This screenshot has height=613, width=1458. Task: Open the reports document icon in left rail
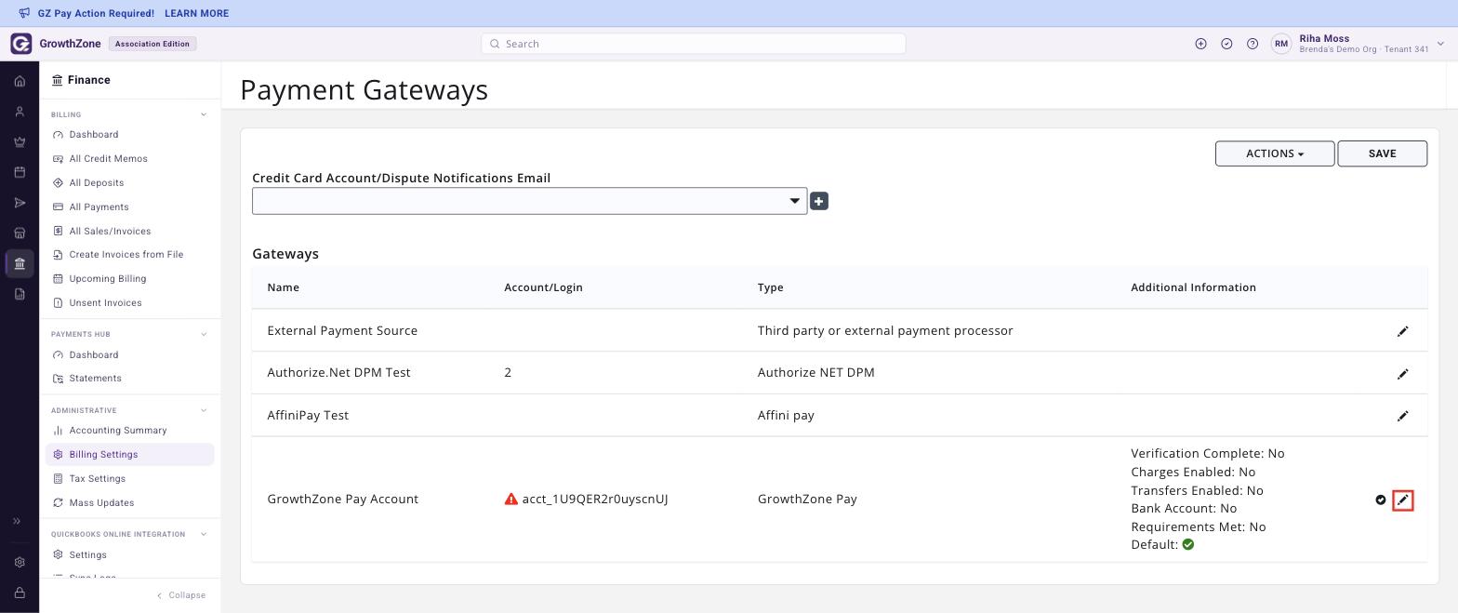(20, 294)
